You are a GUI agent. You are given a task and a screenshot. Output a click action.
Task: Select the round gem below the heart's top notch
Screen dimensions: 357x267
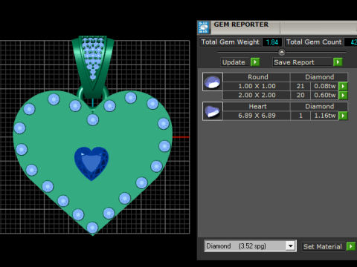click(93, 120)
